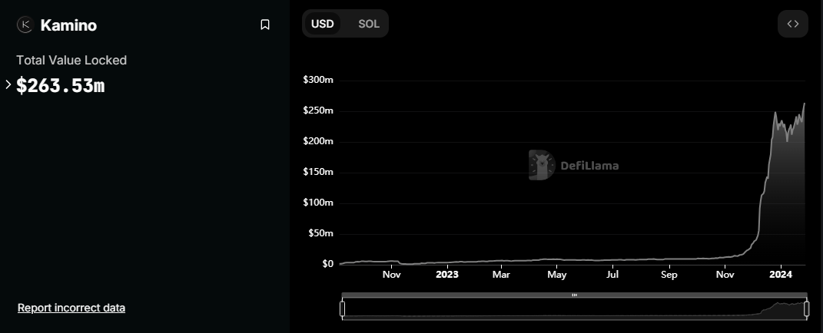
Task: Click the chart peak near $250m
Action: [x=775, y=112]
